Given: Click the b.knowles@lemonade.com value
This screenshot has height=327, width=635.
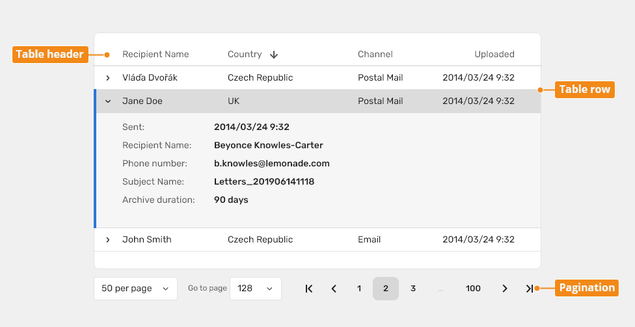Looking at the screenshot, I should (272, 164).
